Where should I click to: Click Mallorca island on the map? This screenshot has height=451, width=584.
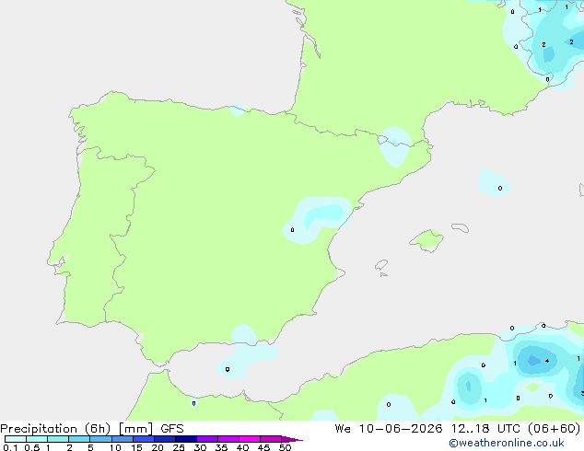(x=426, y=240)
